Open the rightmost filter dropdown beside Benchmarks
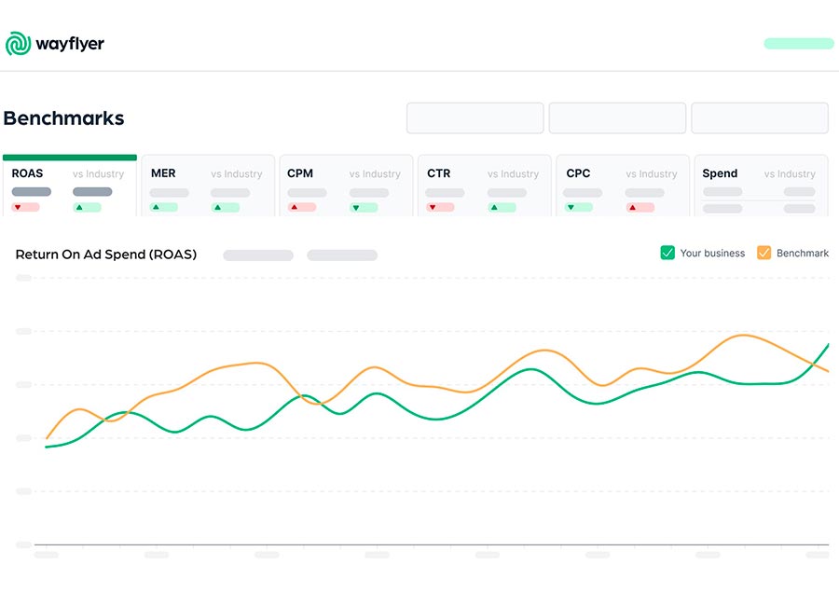This screenshot has height=606, width=839. click(759, 118)
